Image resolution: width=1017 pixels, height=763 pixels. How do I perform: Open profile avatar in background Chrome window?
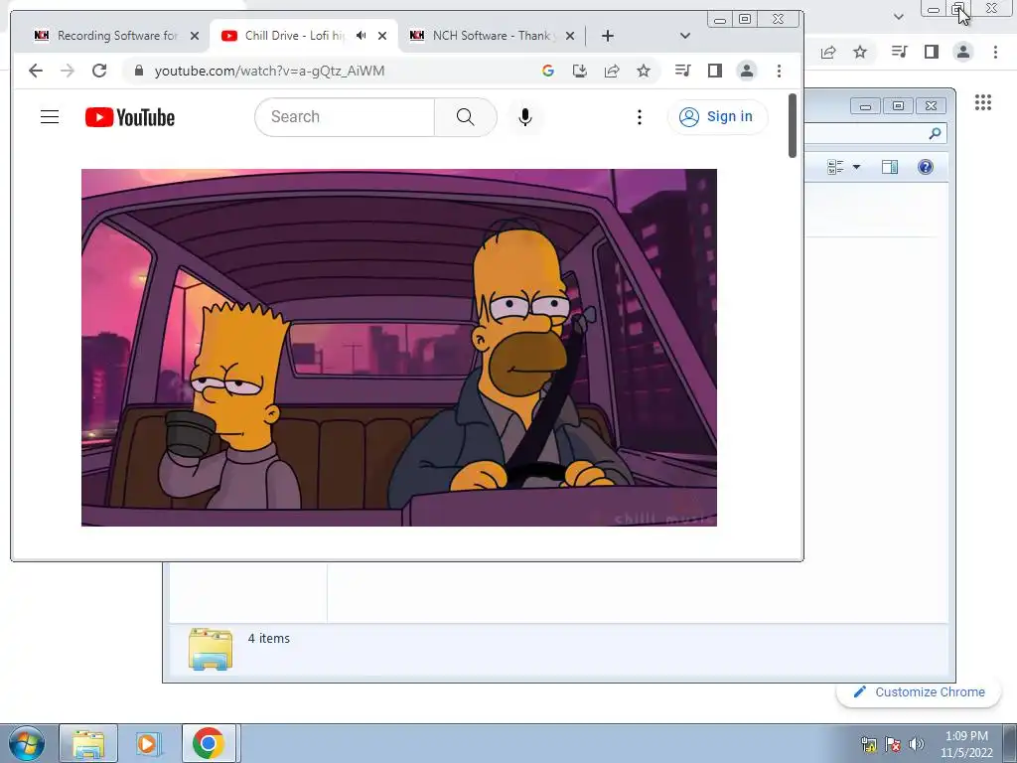coord(963,52)
